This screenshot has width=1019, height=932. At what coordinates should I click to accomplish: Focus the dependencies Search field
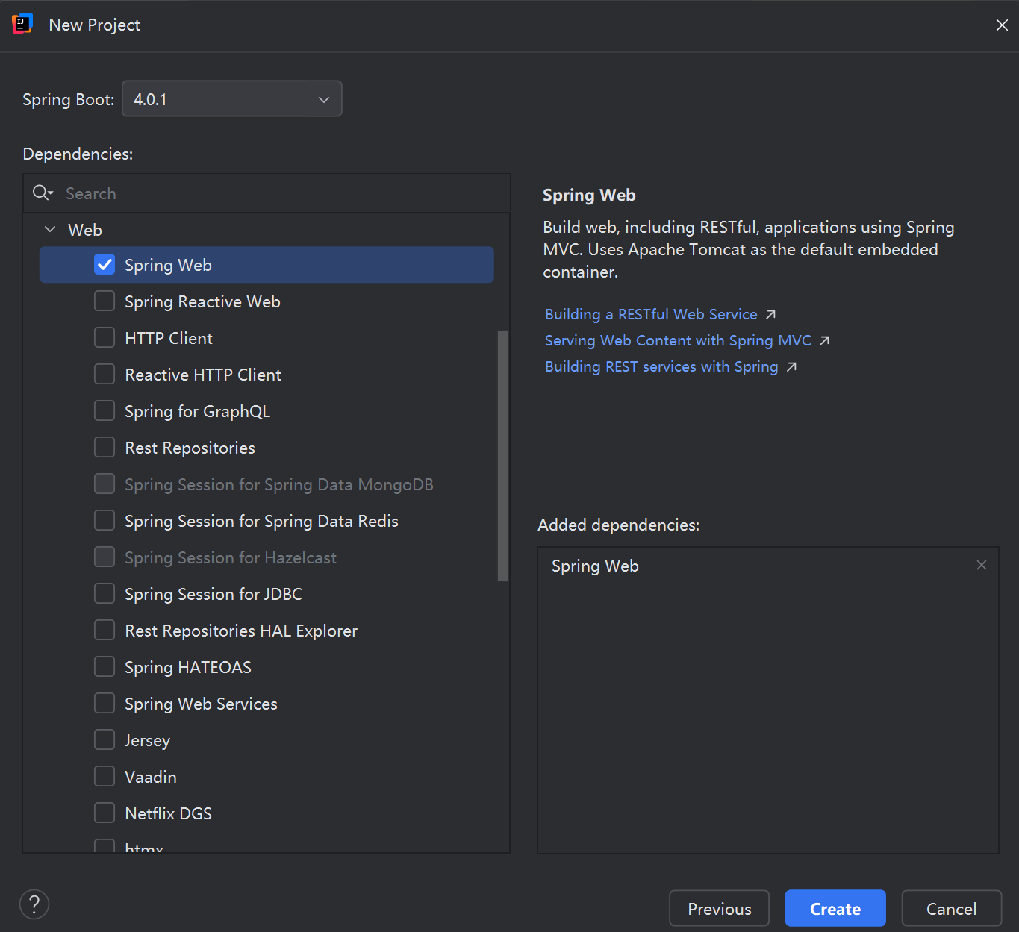[x=267, y=193]
